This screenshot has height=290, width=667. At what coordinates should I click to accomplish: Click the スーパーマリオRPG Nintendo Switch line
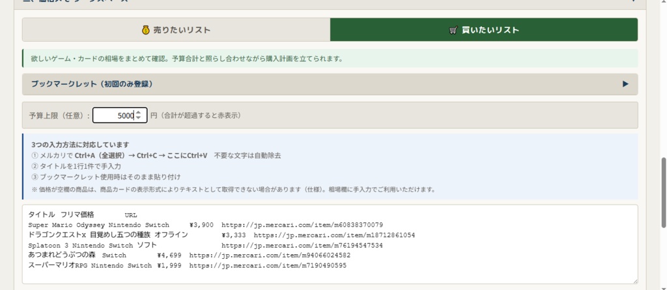pyautogui.click(x=187, y=266)
